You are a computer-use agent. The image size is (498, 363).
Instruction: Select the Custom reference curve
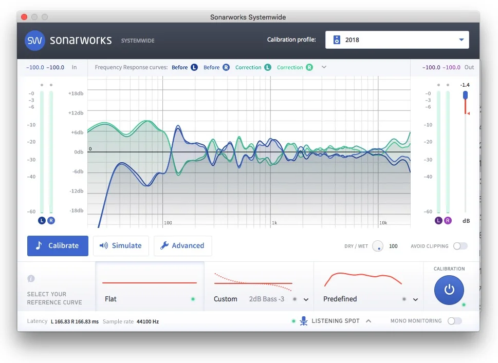click(259, 286)
